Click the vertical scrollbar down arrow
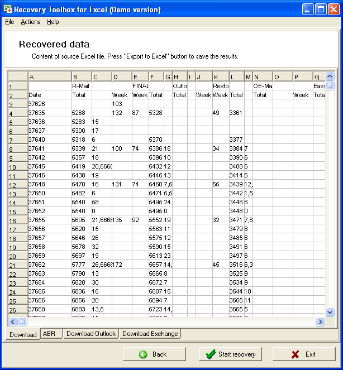Image resolution: width=343 pixels, height=370 pixels. [330, 312]
